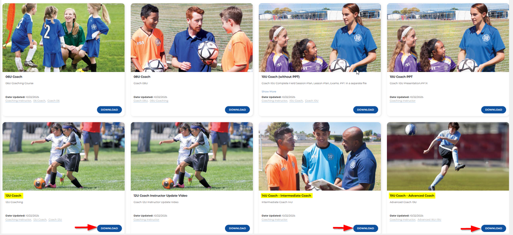
Task: Open the 06U Coach thumbnail image
Action: pyautogui.click(x=64, y=37)
